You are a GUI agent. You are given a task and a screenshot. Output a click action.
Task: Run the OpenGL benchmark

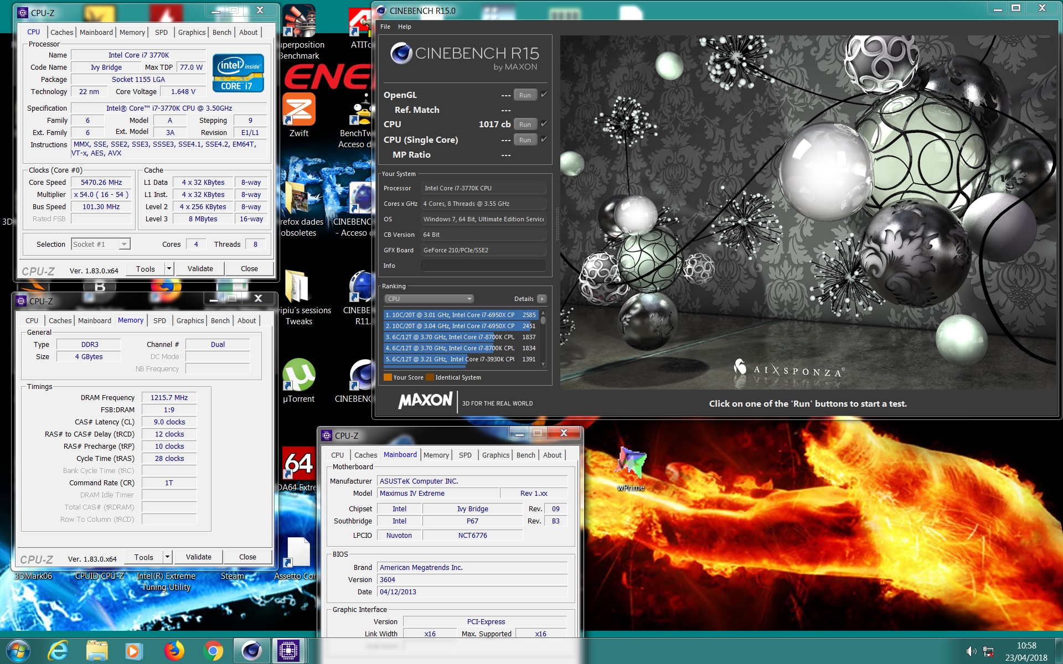tap(525, 95)
